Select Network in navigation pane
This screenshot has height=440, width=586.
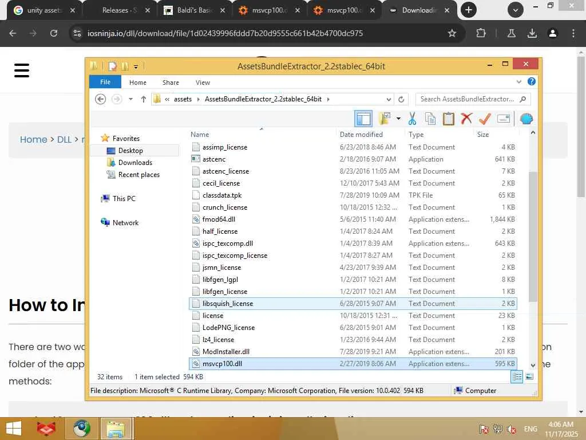(125, 223)
